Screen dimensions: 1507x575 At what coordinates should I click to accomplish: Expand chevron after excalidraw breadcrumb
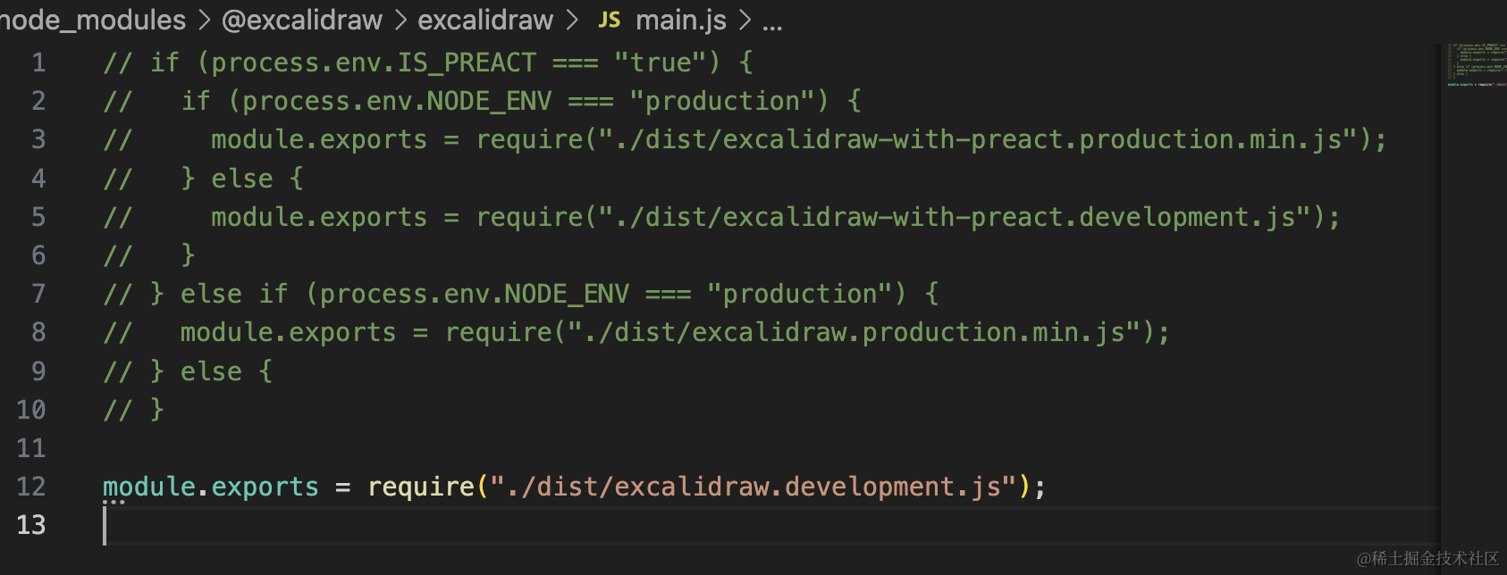coord(572,20)
